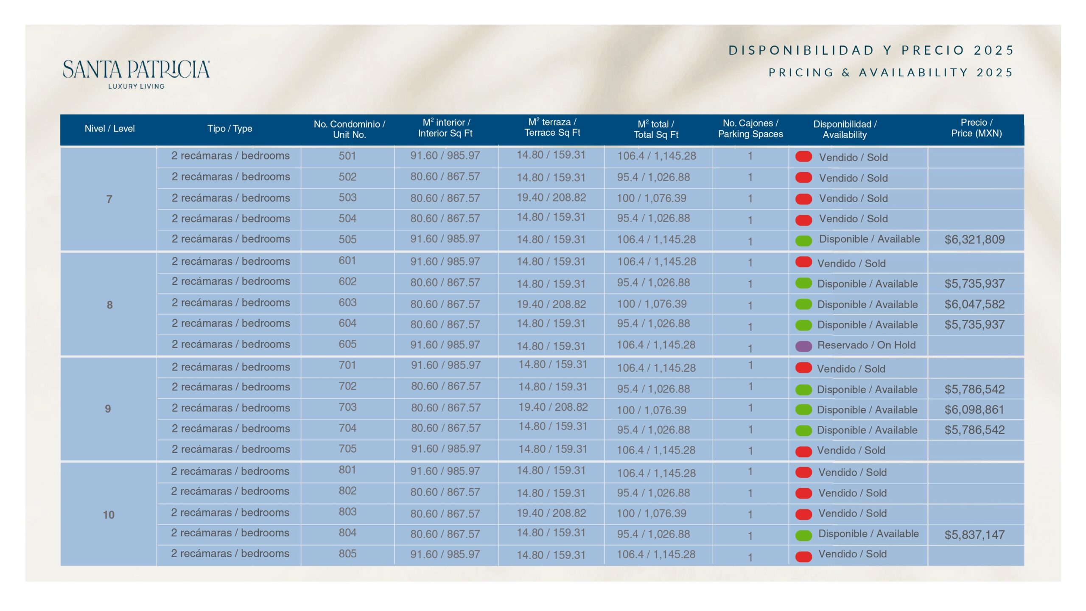This screenshot has width=1086, height=611.
Task: Click the purple on-hold indicator for unit 605
Action: 803,346
